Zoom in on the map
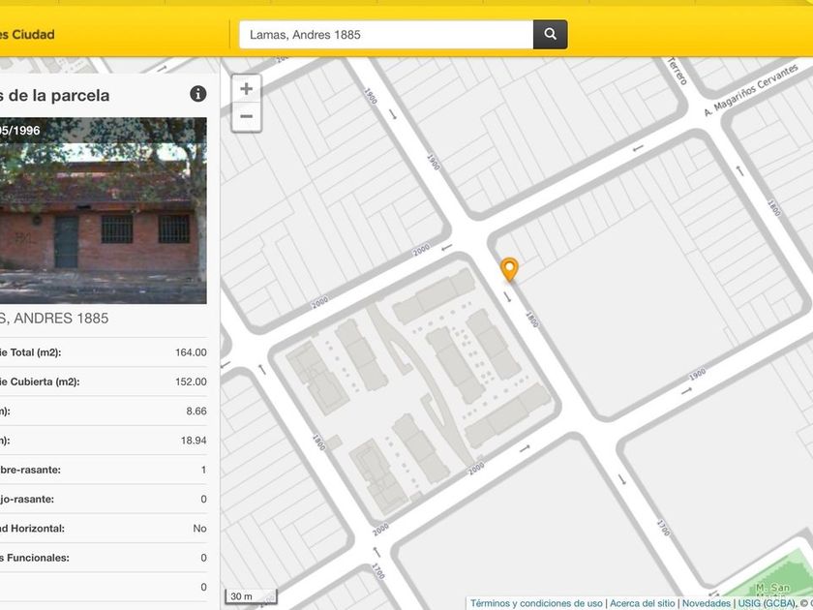The image size is (813, 610). [247, 89]
